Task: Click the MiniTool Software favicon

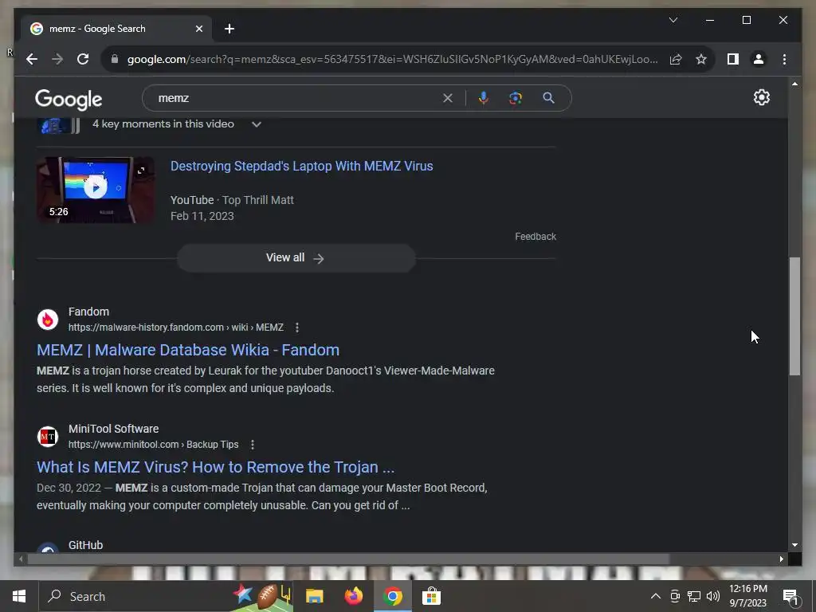Action: (48, 437)
